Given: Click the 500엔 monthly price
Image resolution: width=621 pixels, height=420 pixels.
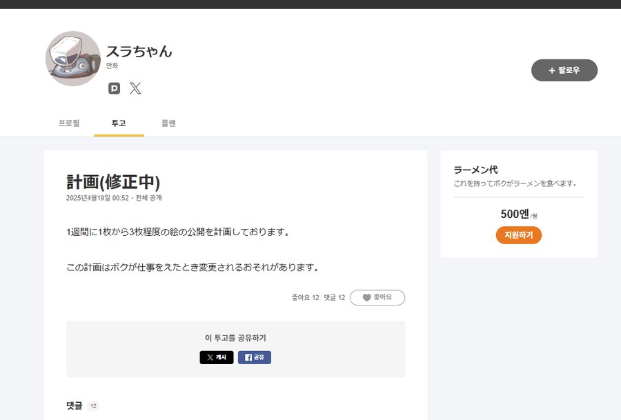Looking at the screenshot, I should 515,214.
